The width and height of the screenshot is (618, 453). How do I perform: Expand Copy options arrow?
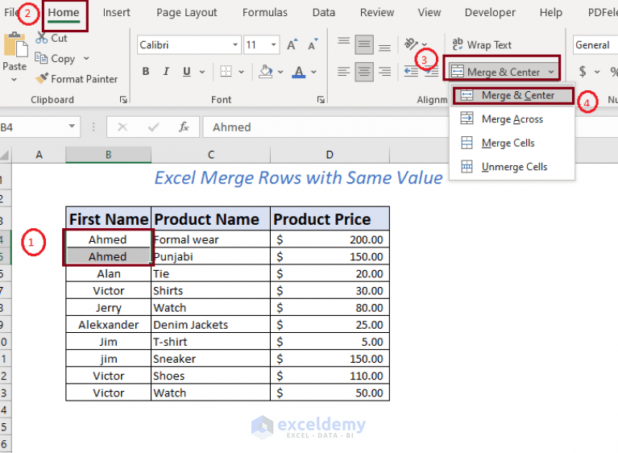[x=86, y=58]
